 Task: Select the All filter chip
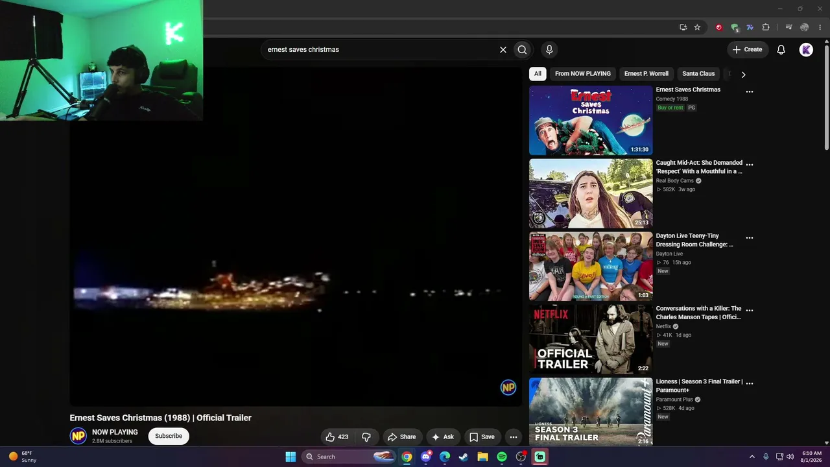[x=538, y=74]
